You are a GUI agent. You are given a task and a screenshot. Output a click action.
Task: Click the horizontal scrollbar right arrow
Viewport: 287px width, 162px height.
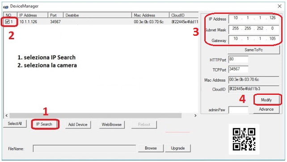pyautogui.click(x=195, y=115)
